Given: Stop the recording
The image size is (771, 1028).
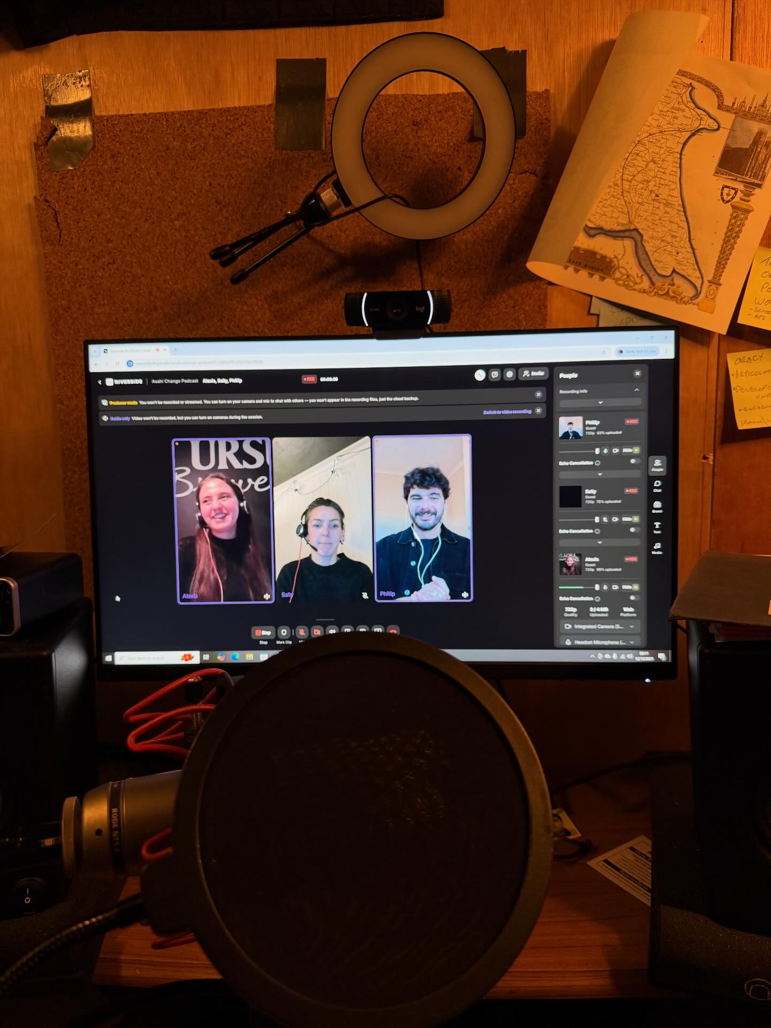Looking at the screenshot, I should click(x=263, y=632).
